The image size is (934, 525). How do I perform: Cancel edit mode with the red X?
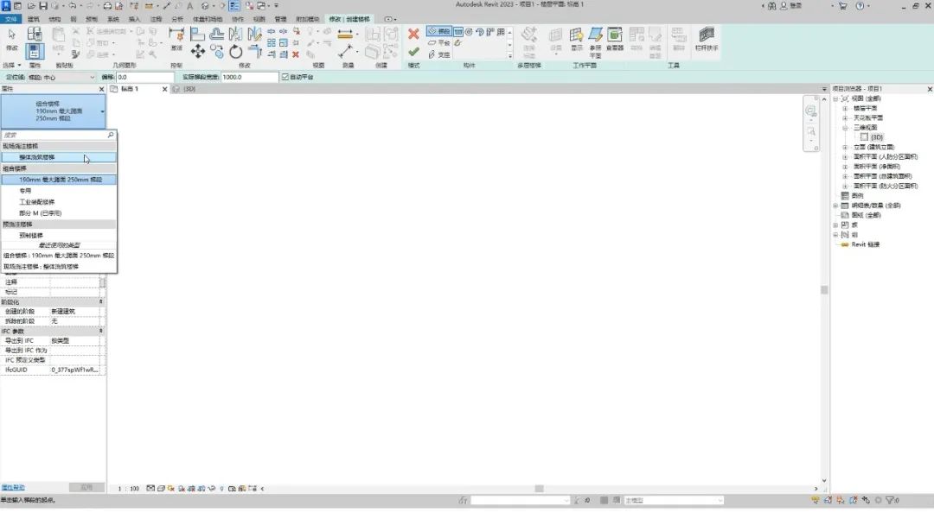[413, 35]
